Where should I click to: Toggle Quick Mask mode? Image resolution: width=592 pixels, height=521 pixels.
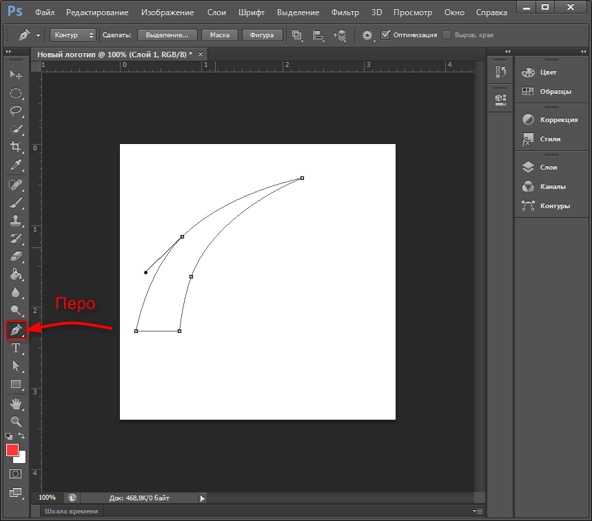[x=15, y=474]
